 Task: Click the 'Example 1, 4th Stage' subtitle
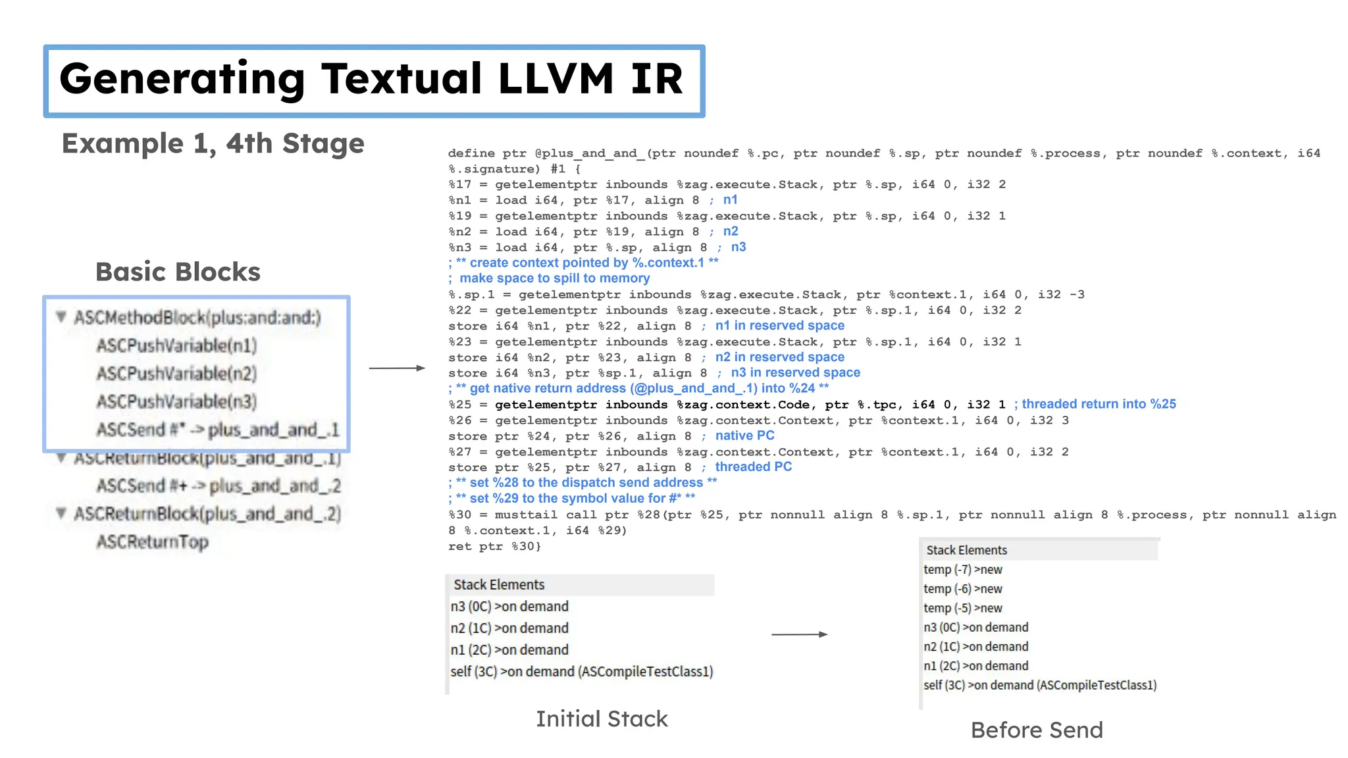(213, 143)
